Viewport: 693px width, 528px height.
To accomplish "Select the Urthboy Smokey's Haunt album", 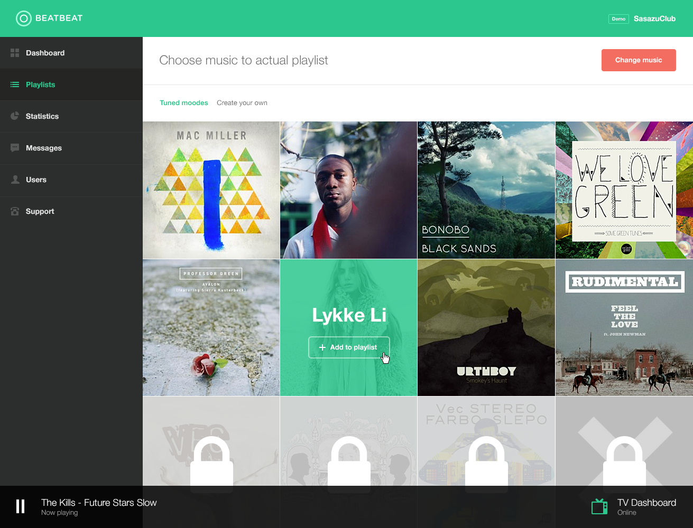I will pyautogui.click(x=486, y=327).
